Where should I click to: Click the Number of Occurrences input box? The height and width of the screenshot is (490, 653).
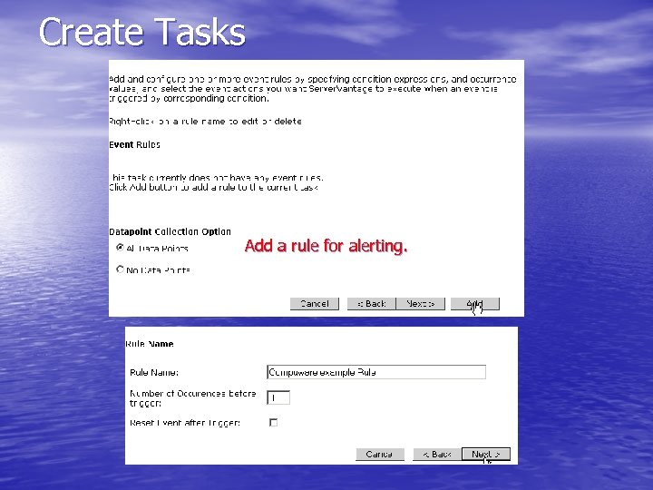coord(278,398)
